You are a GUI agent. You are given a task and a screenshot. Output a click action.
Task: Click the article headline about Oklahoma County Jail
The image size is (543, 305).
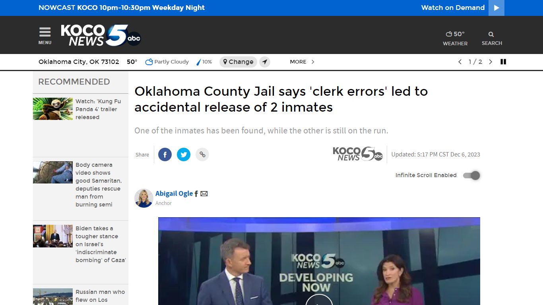coord(281,99)
